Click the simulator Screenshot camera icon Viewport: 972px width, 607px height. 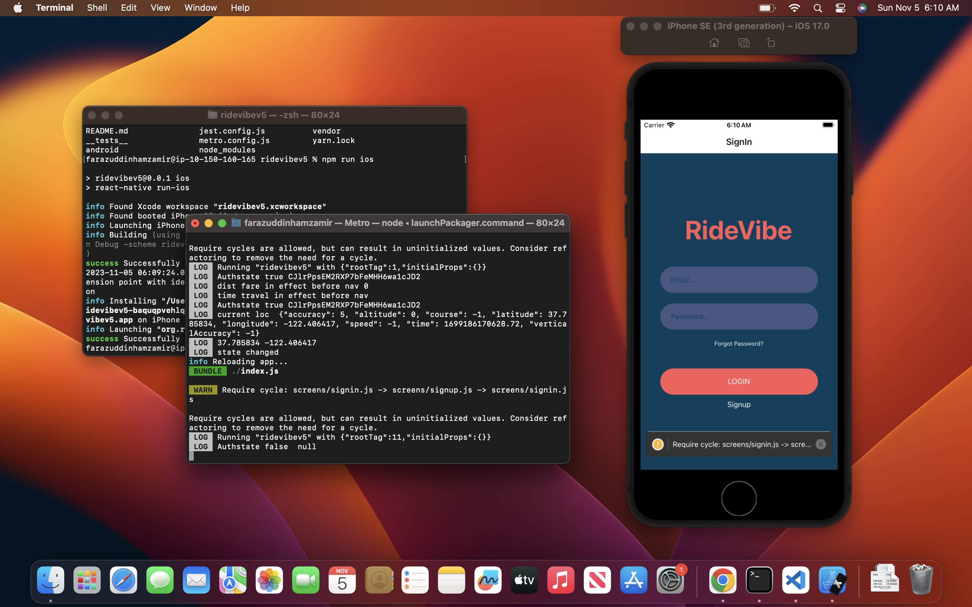pyautogui.click(x=744, y=42)
